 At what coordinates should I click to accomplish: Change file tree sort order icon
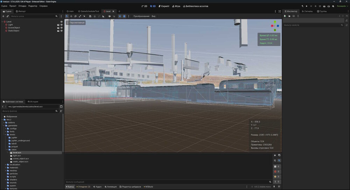(61, 111)
